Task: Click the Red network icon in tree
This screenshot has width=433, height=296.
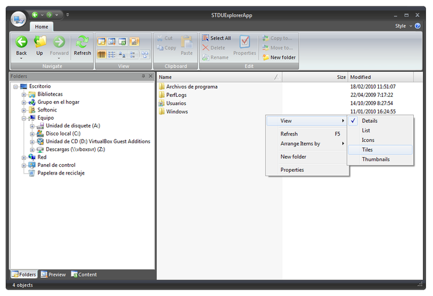Action: (x=32, y=157)
